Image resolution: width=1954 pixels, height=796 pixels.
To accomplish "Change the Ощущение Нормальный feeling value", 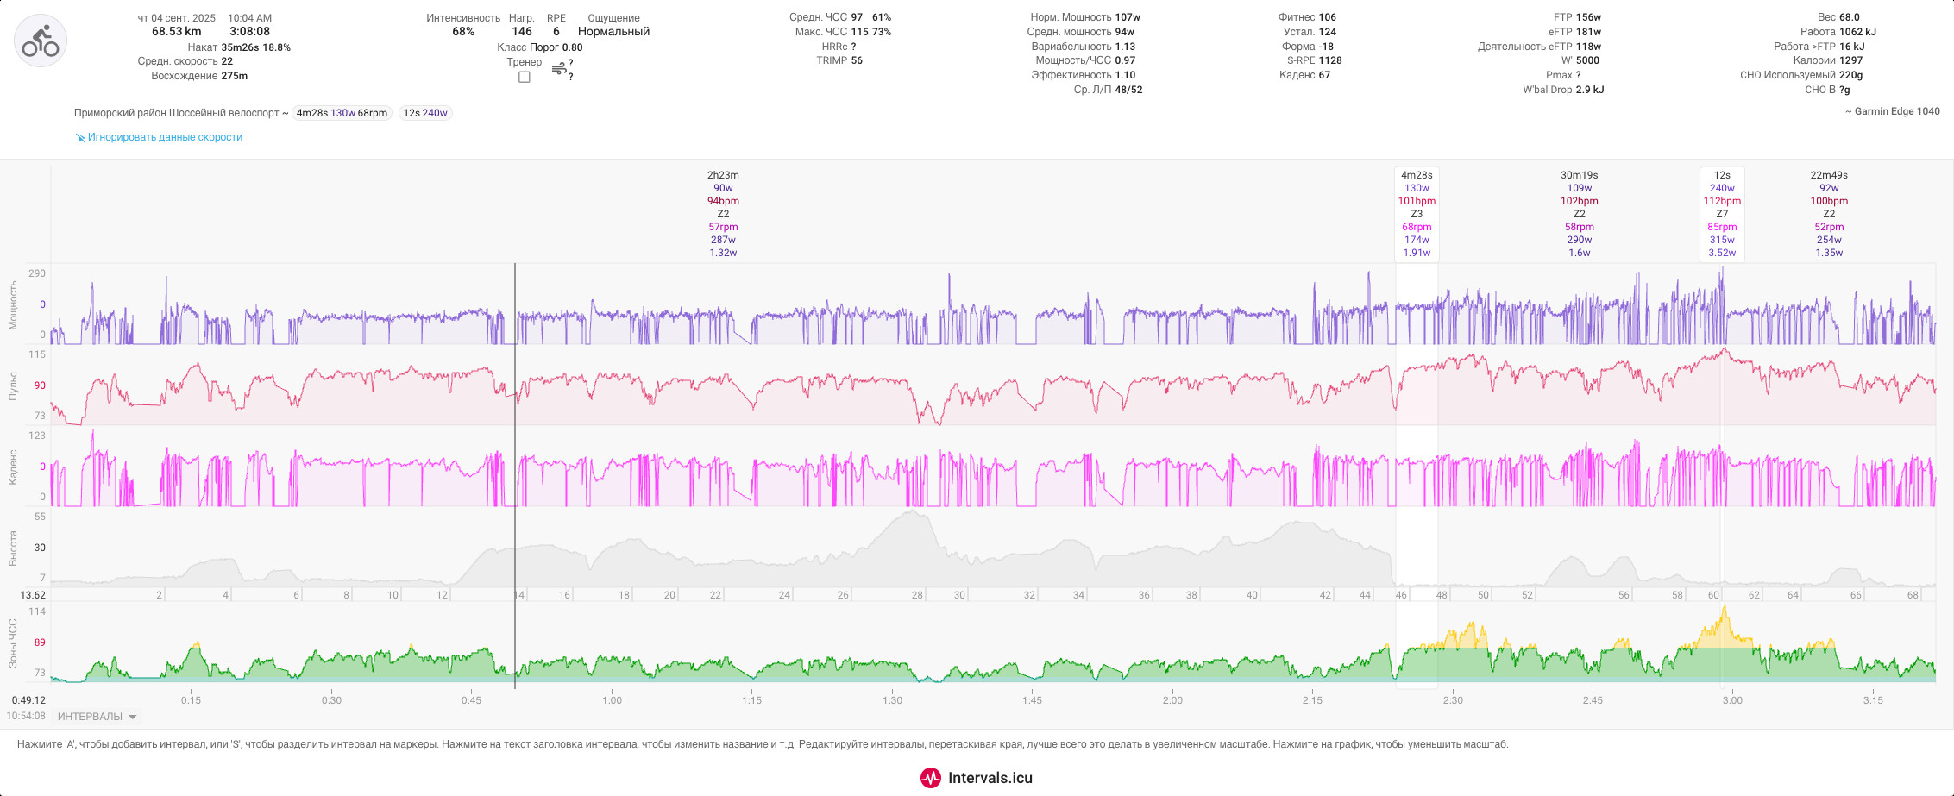I will pyautogui.click(x=613, y=32).
